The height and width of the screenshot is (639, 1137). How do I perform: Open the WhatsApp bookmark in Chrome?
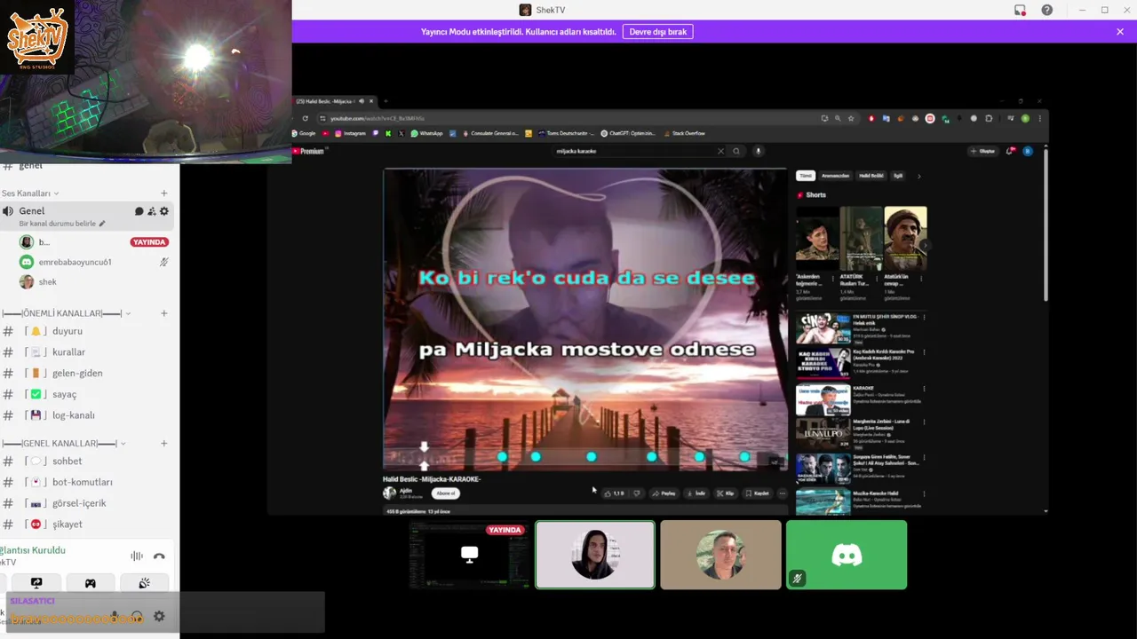[426, 133]
